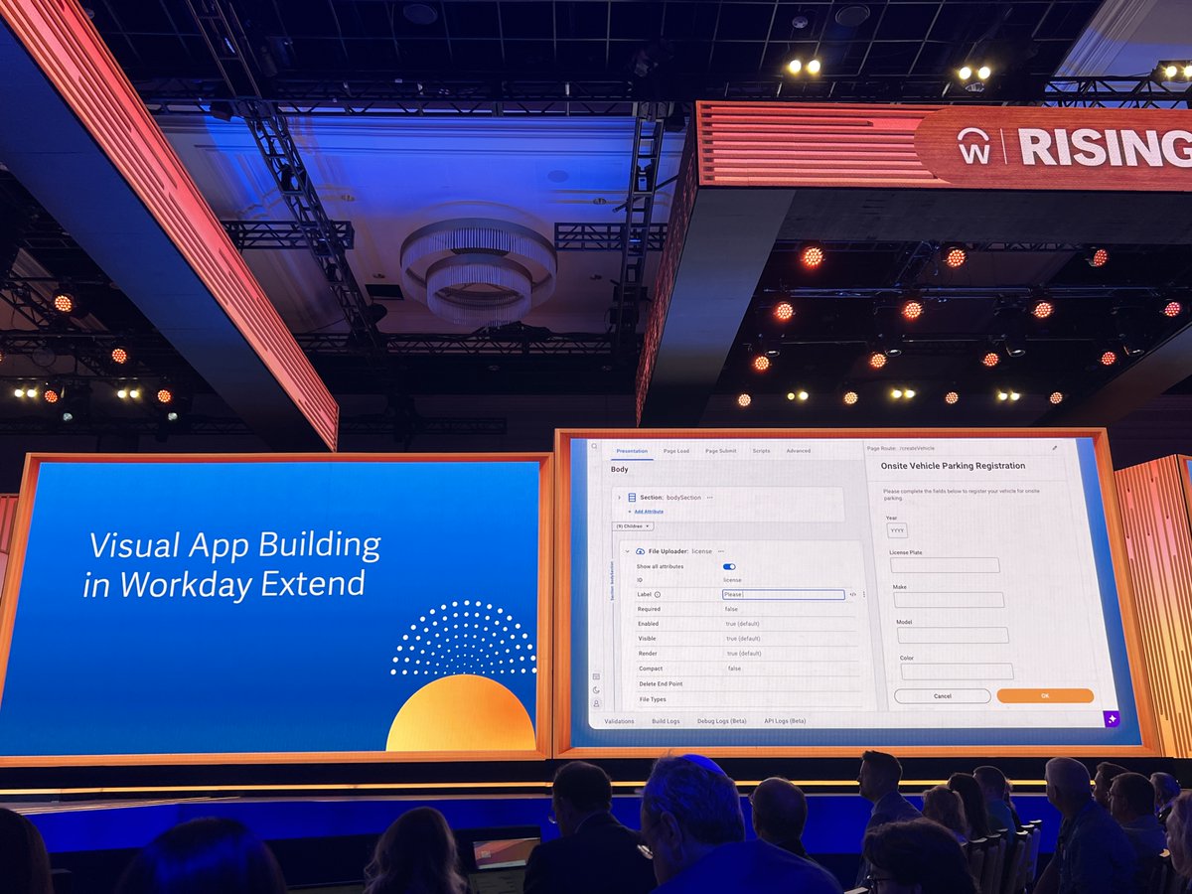Click the Section icon beside bodySection

click(x=632, y=497)
